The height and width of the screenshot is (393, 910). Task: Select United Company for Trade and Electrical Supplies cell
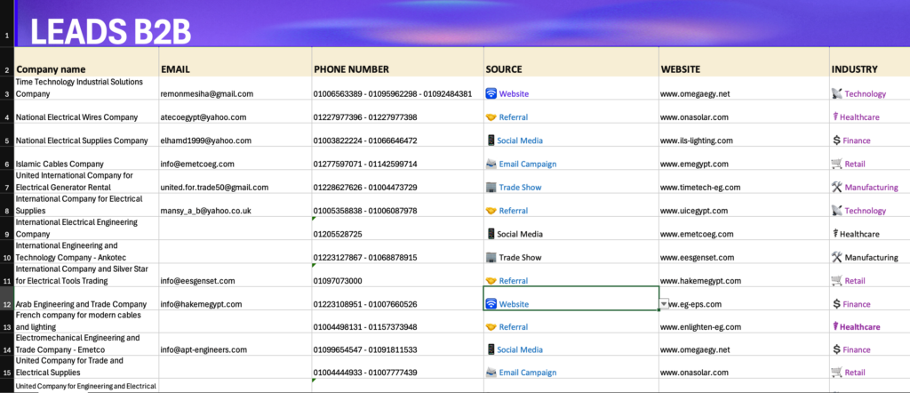coord(86,367)
